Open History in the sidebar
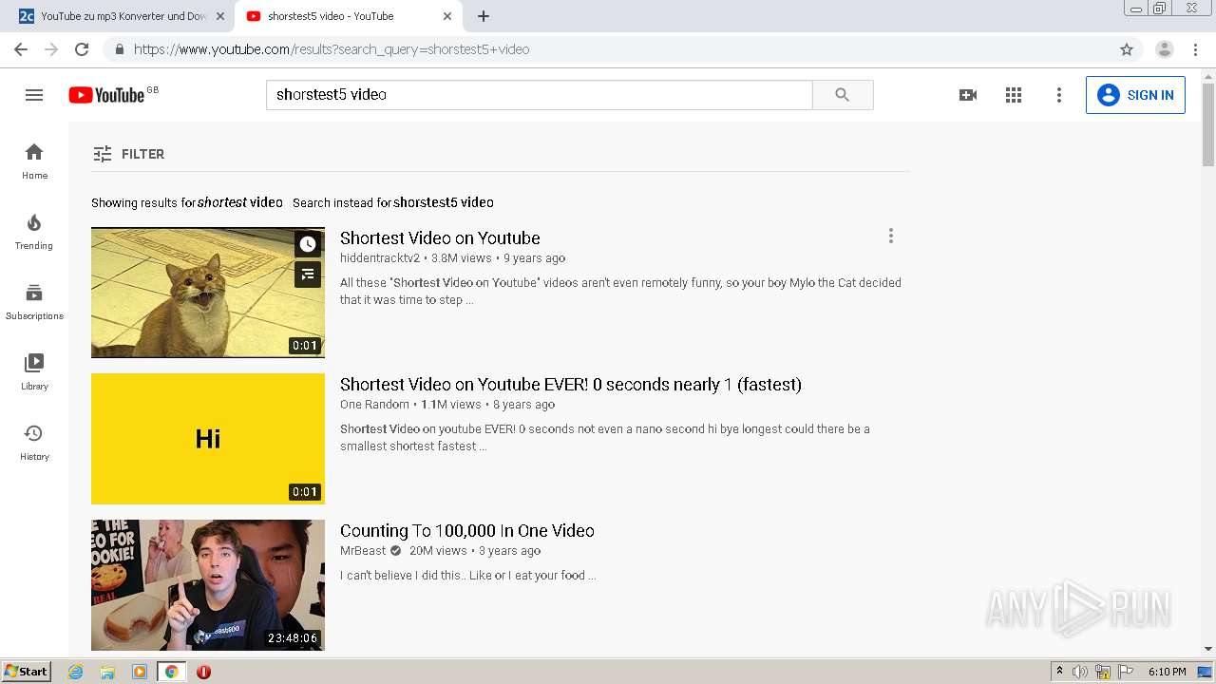 click(34, 443)
